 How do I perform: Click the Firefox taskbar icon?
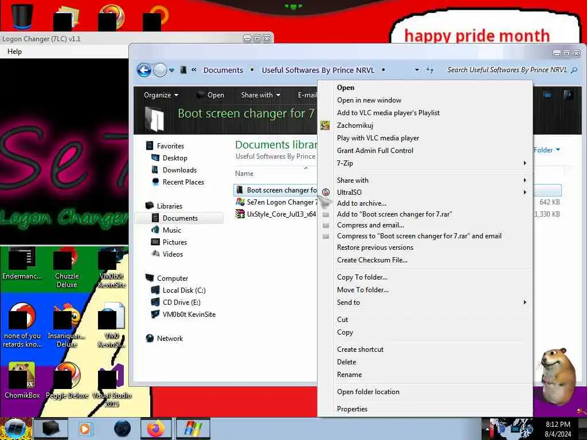(156, 429)
